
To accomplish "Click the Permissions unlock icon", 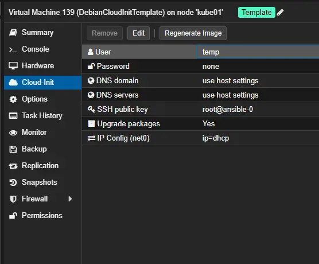I will pyautogui.click(x=13, y=216).
